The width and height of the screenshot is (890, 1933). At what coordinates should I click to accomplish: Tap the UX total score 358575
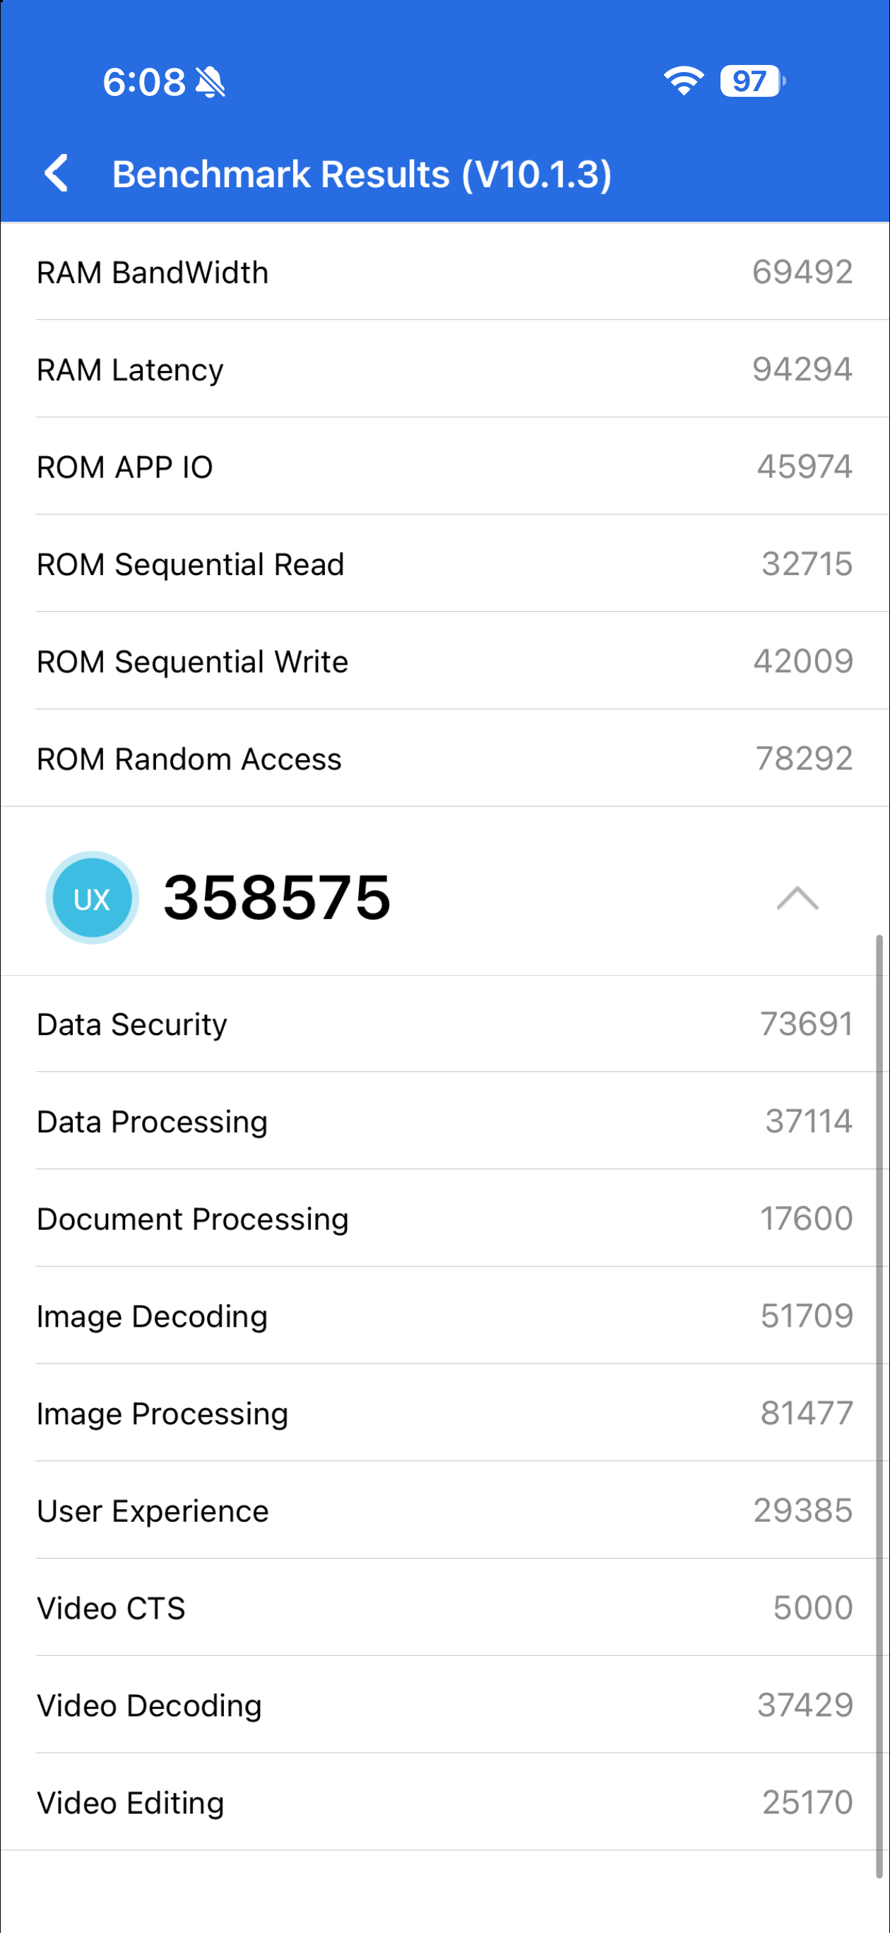[277, 897]
